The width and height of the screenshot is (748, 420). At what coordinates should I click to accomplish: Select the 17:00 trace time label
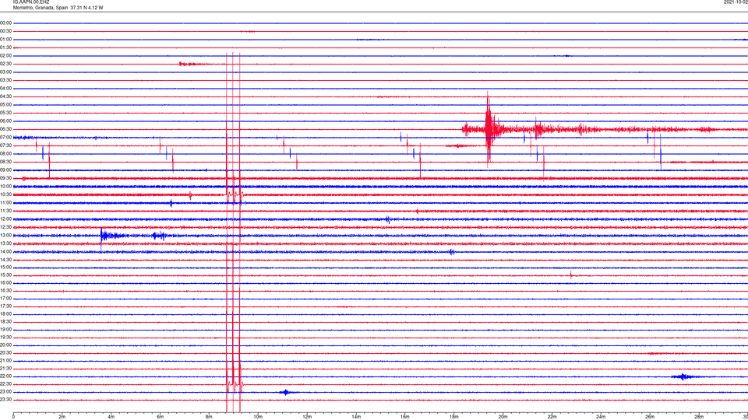click(x=6, y=299)
